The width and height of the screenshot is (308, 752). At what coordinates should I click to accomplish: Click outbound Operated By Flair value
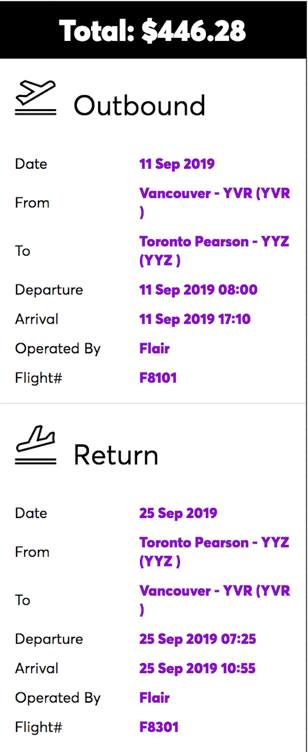pyautogui.click(x=154, y=348)
